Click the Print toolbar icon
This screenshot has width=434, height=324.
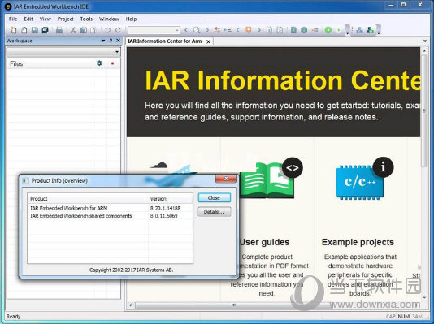coord(59,30)
